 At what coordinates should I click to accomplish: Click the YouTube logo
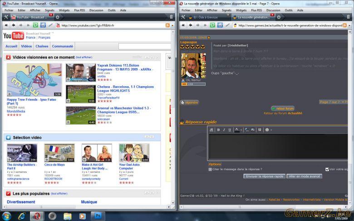(x=14, y=36)
